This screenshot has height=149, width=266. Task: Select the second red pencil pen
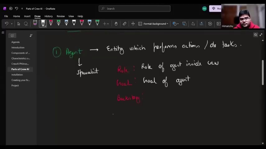82,23
